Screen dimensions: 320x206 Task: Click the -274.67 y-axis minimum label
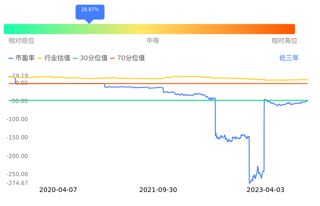tap(17, 183)
